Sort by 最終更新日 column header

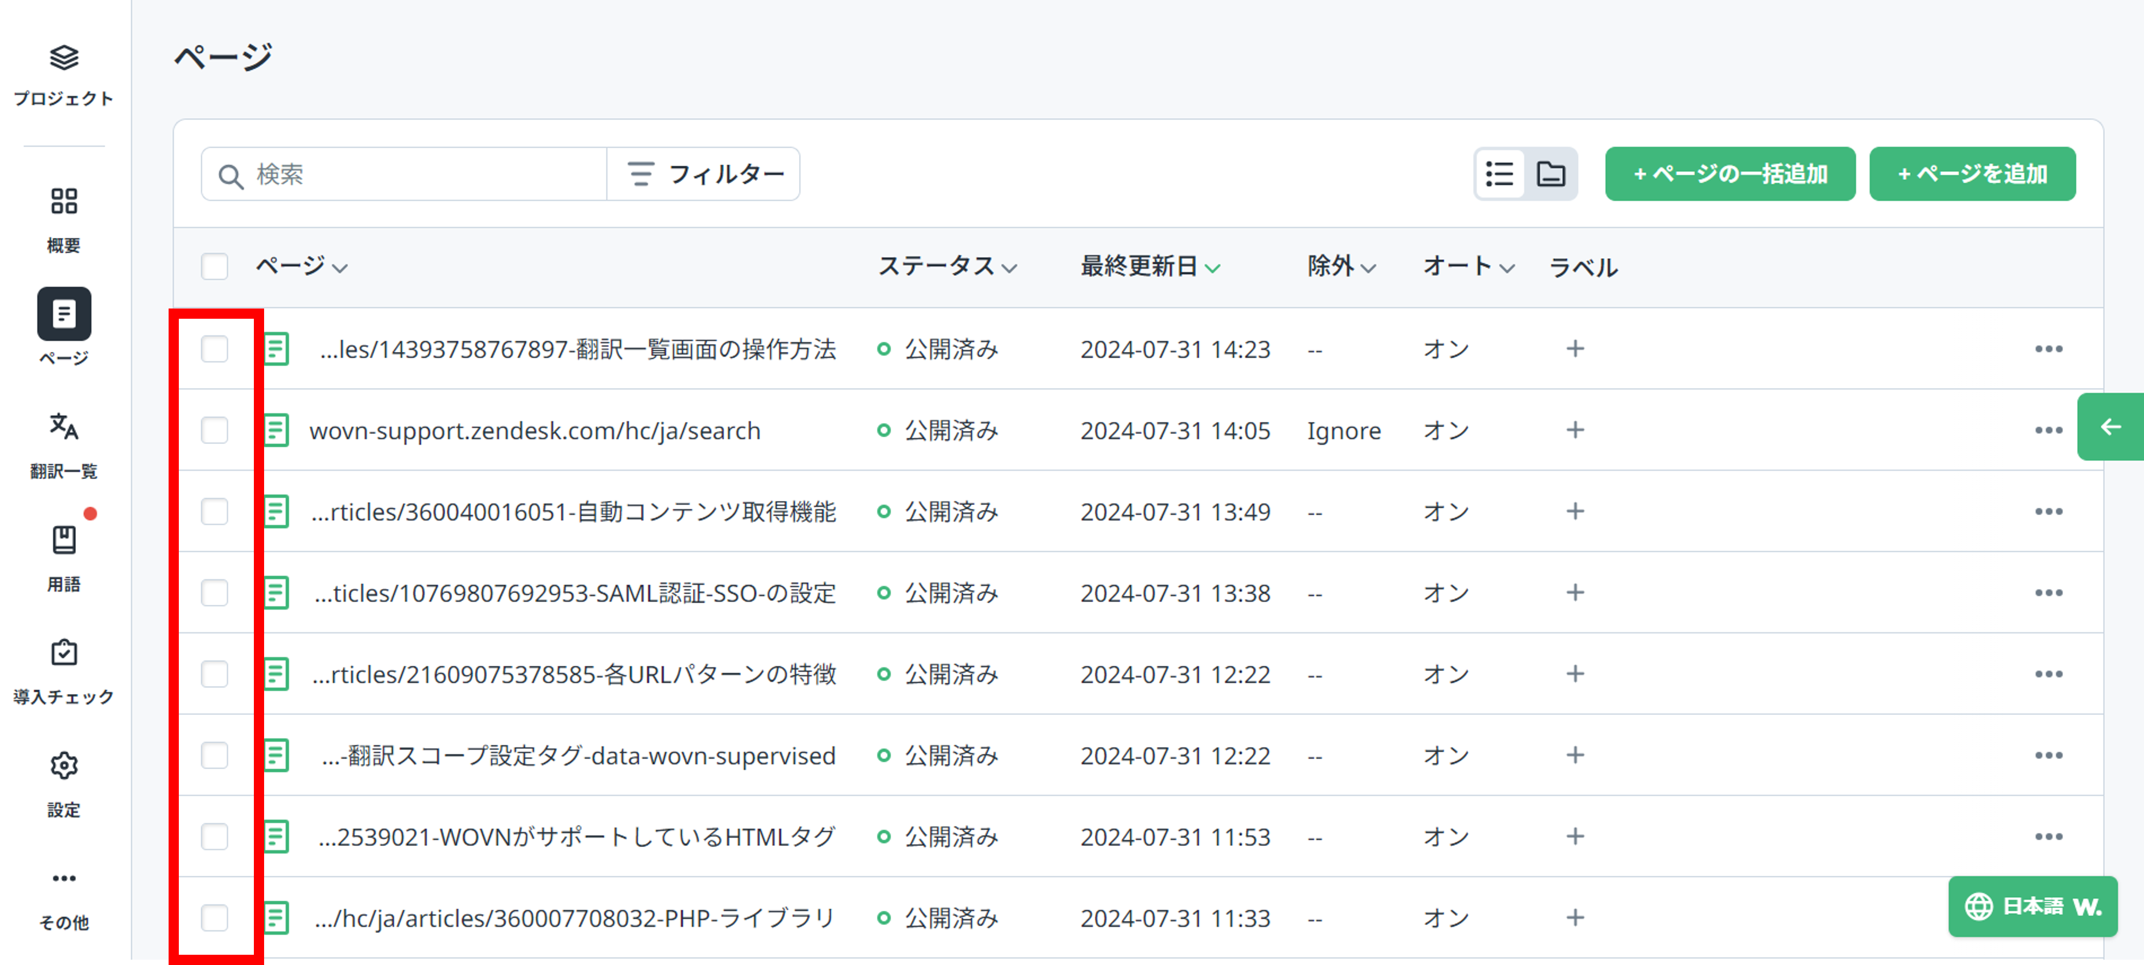tap(1150, 267)
